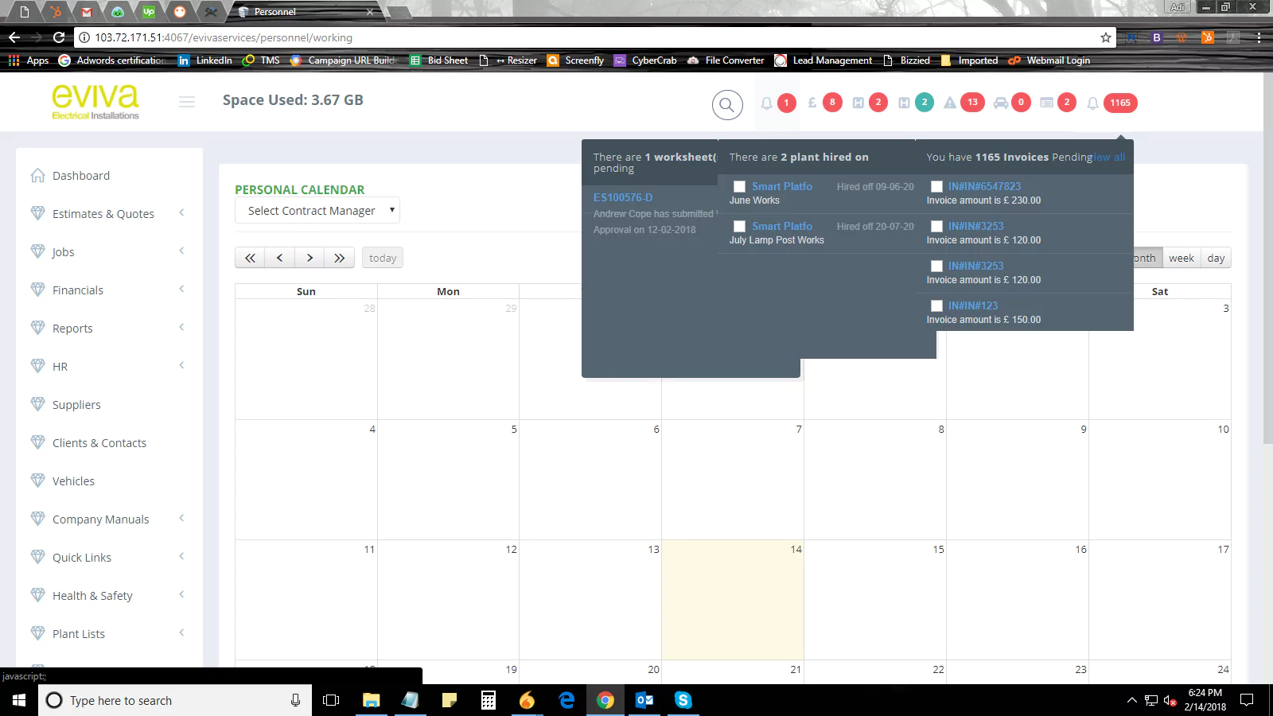Image resolution: width=1273 pixels, height=716 pixels.
Task: Tick checkbox for invoice IN#IN#123
Action: tap(936, 305)
